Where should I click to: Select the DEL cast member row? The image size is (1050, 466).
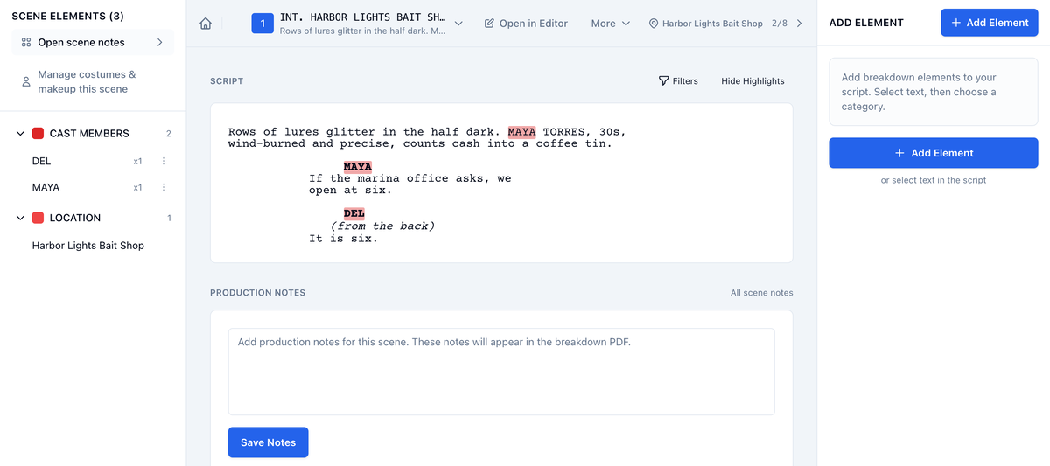click(x=93, y=161)
